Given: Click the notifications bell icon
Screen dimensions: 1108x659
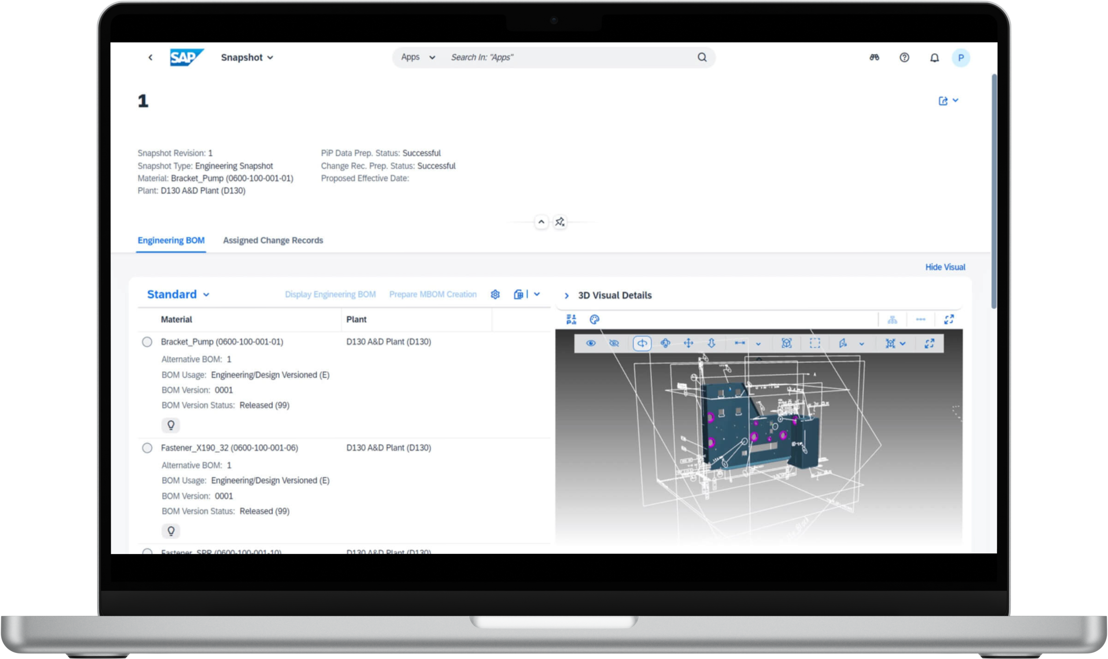Looking at the screenshot, I should pyautogui.click(x=934, y=58).
